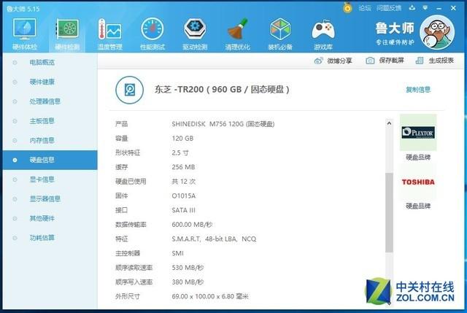This screenshot has width=467, height=313.
Task: Click the 共 12 次 usage value
Action: (184, 182)
